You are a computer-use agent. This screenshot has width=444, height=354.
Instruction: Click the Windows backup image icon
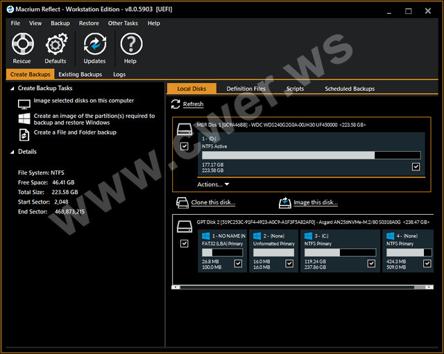tap(24, 118)
